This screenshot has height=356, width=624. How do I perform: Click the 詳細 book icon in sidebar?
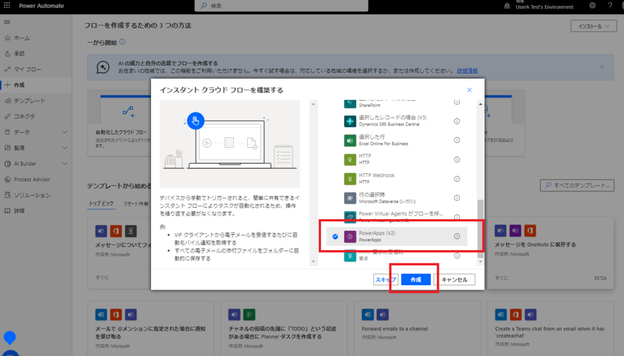click(7, 211)
